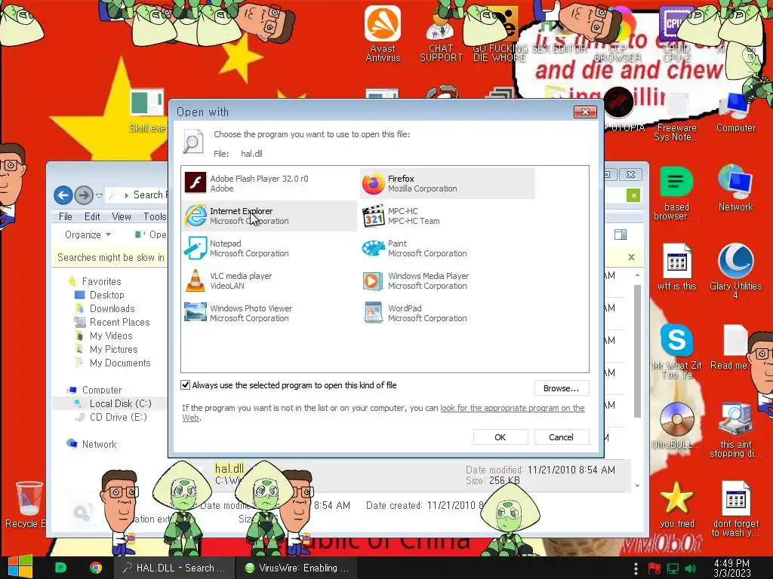Select Windows Photo Viewer entry
773x579 pixels.
coord(269,313)
